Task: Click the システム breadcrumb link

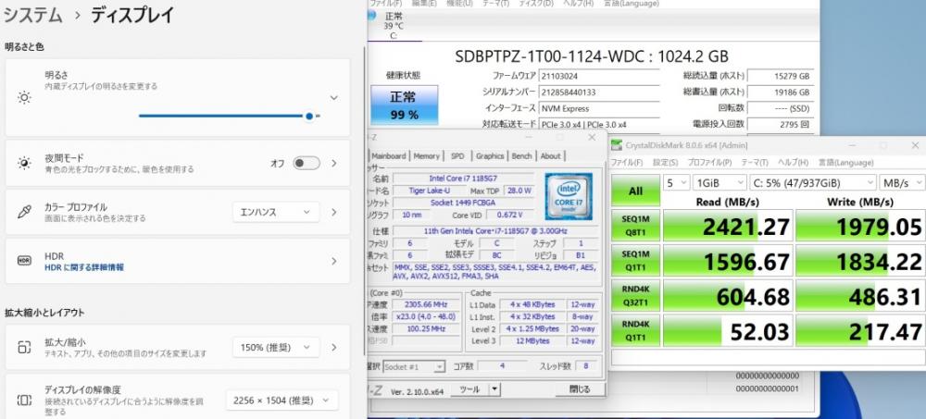Action: click(x=32, y=16)
